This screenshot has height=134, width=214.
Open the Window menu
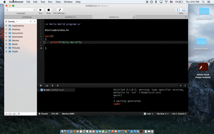point(68,2)
